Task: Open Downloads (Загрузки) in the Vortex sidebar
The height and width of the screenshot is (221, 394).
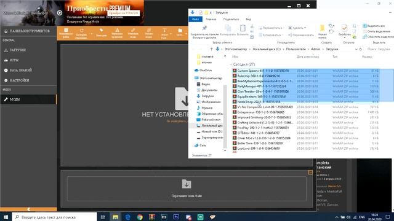Action: click(28, 50)
